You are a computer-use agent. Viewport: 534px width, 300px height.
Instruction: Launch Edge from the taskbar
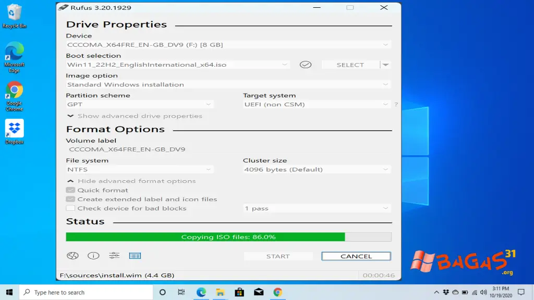201,292
